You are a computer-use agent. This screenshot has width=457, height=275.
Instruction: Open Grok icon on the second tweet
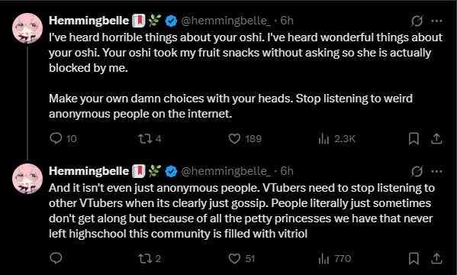pos(417,171)
